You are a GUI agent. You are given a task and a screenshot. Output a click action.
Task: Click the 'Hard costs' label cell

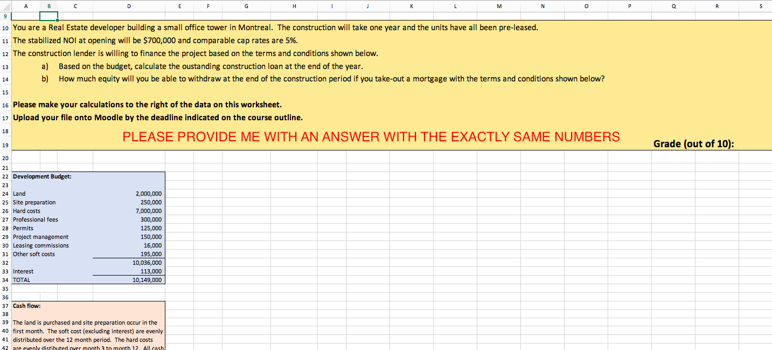26,211
